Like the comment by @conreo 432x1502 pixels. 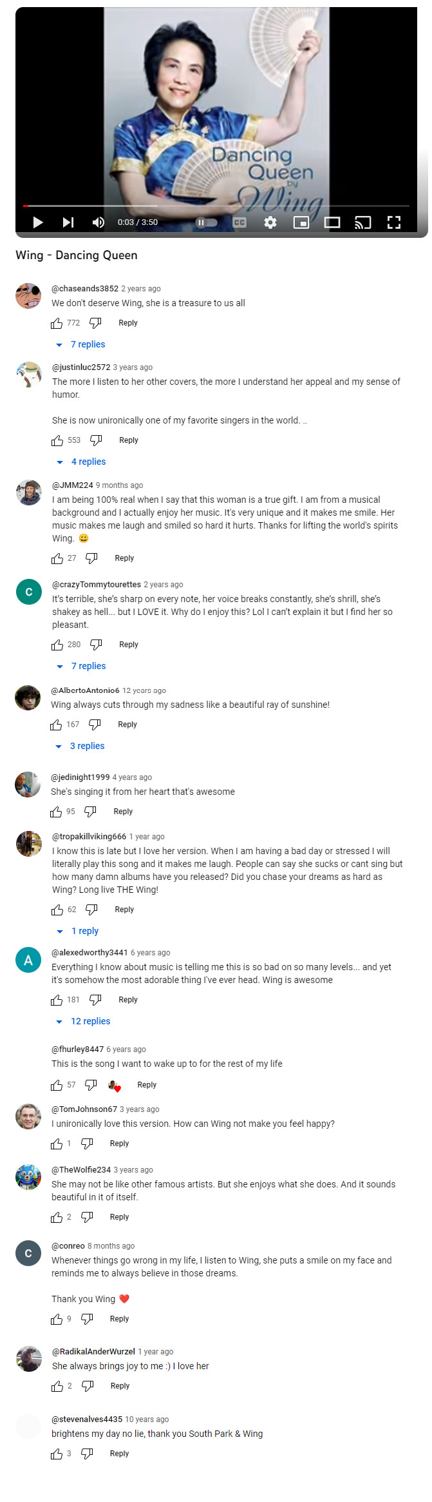(x=57, y=1319)
